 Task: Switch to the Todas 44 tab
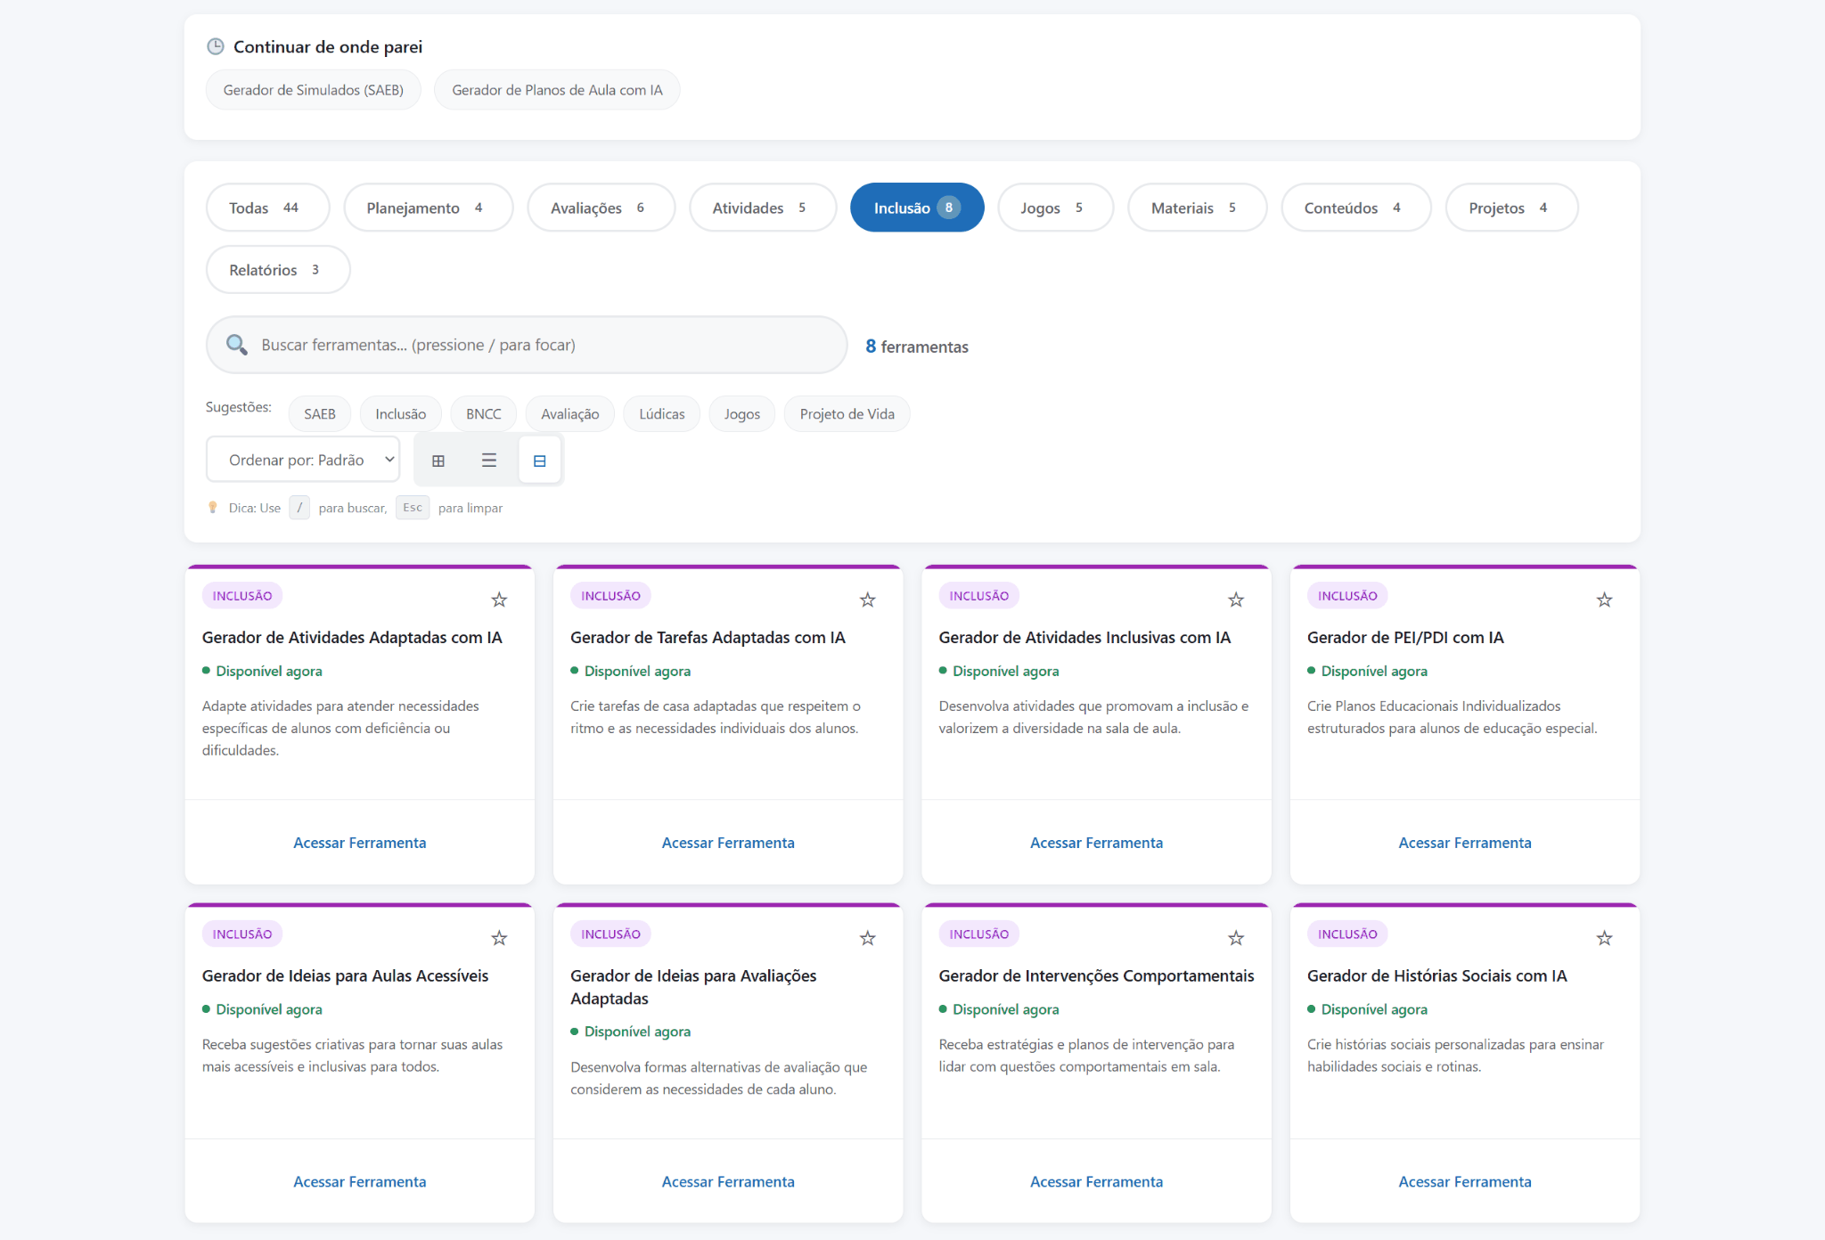pyautogui.click(x=266, y=208)
